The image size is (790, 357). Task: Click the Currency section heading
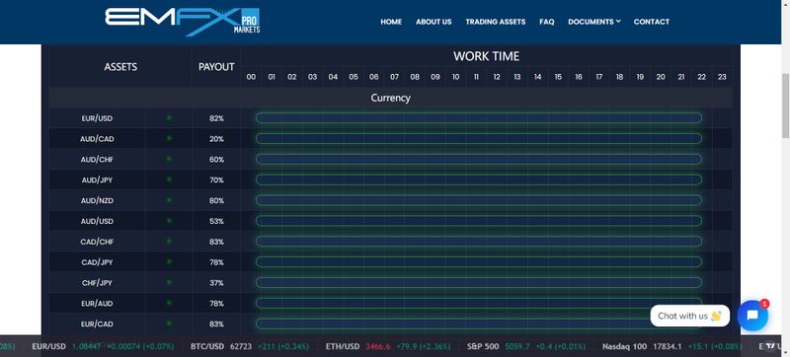click(390, 98)
